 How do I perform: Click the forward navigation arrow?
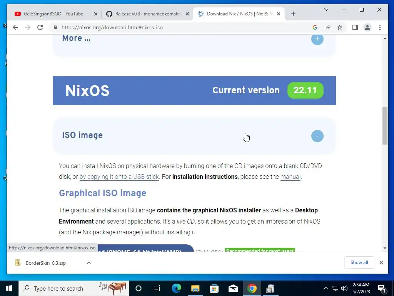click(28, 27)
